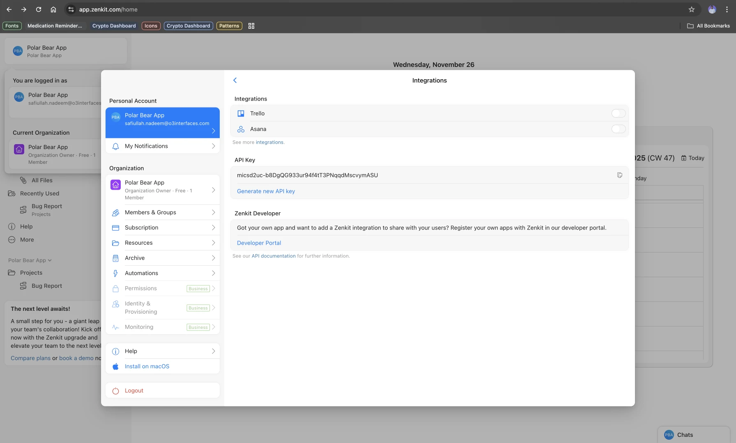This screenshot has width=736, height=443.
Task: Copy the API key with the copy icon
Action: (x=619, y=175)
